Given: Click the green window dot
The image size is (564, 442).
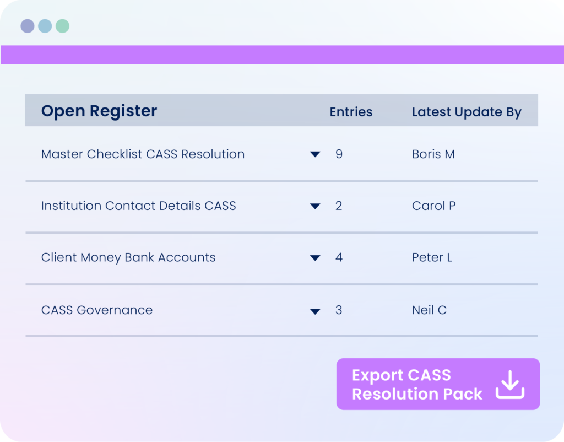Looking at the screenshot, I should pos(63,26).
